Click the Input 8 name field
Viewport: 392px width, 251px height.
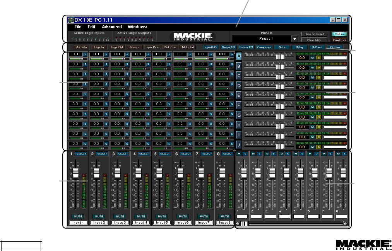coord(224,223)
